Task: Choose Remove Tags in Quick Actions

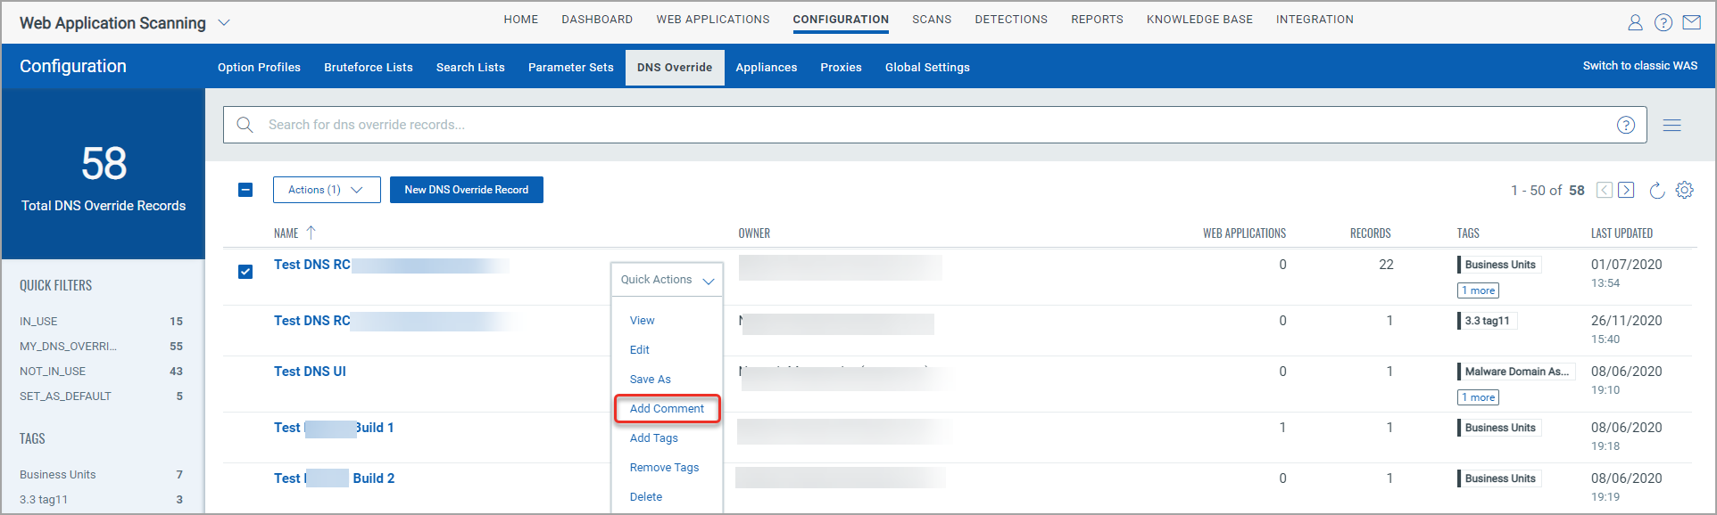Action: (665, 468)
